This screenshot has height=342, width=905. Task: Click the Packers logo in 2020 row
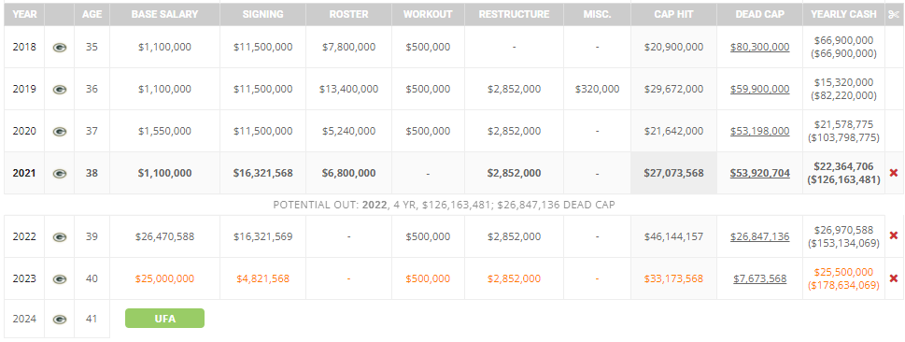tap(60, 132)
